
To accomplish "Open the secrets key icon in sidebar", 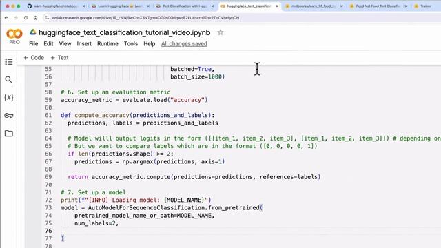I will 9,116.
